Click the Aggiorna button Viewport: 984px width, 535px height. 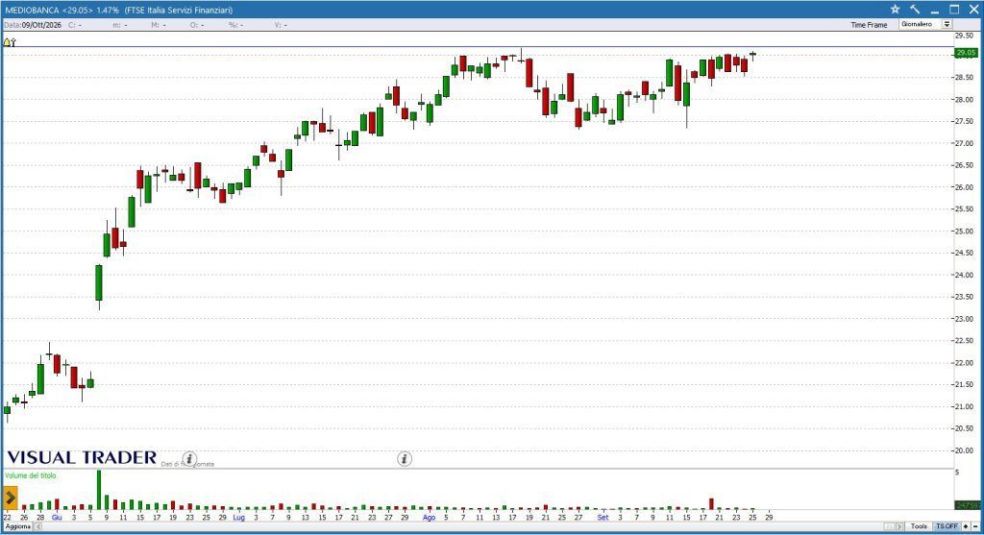[17, 527]
